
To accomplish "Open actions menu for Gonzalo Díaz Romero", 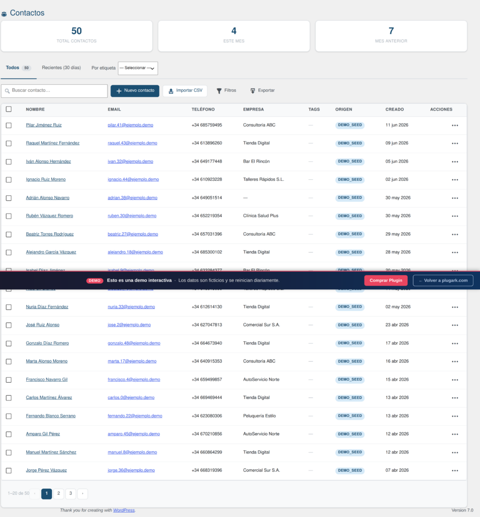I will point(455,343).
